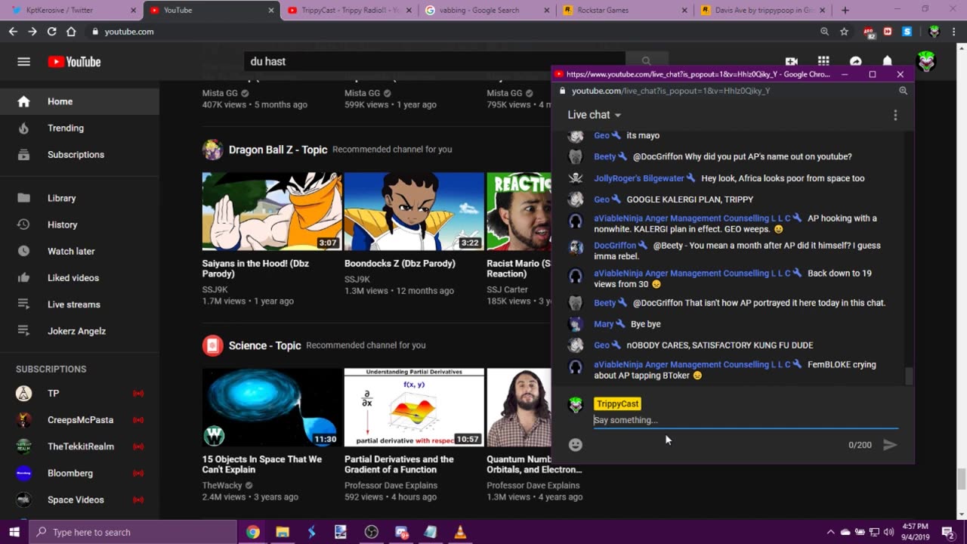Open File Explorer from the taskbar
Image resolution: width=967 pixels, height=544 pixels.
pyautogui.click(x=283, y=532)
